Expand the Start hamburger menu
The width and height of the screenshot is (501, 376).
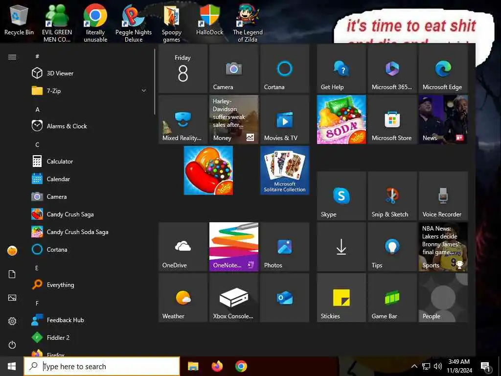coord(12,57)
